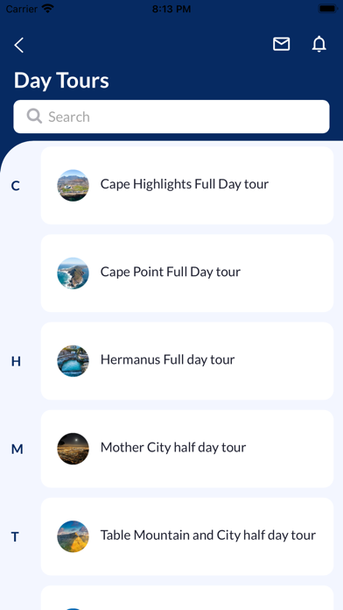Tap the Search input field
This screenshot has width=343, height=610.
[171, 117]
